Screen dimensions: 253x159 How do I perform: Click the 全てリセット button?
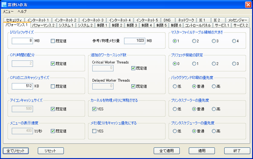[16, 151]
